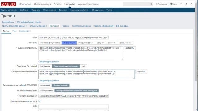Screen dimensions: 198x111
Task: Go to Обслуживание submenu
Action: click(49, 10)
